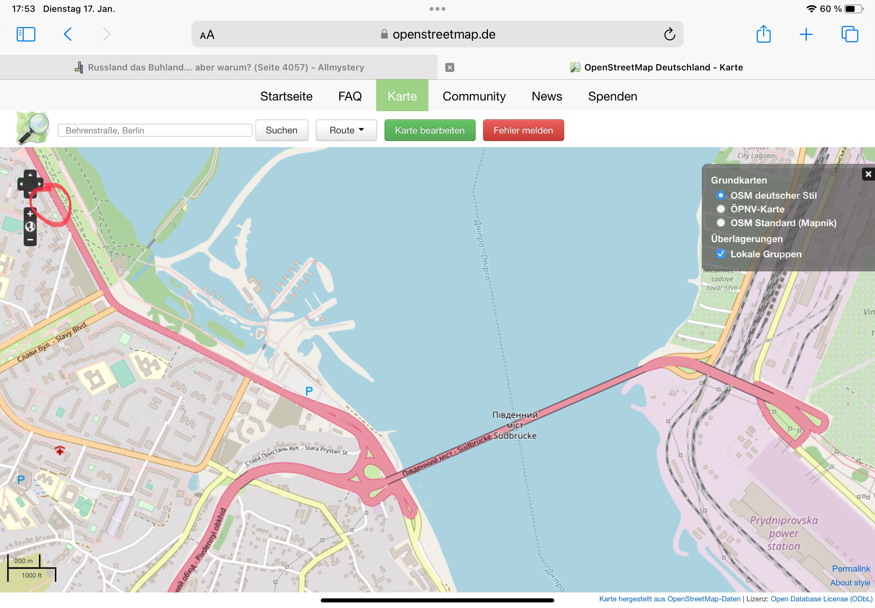The image size is (875, 608).
Task: Select the Karte menu tab
Action: tap(402, 96)
